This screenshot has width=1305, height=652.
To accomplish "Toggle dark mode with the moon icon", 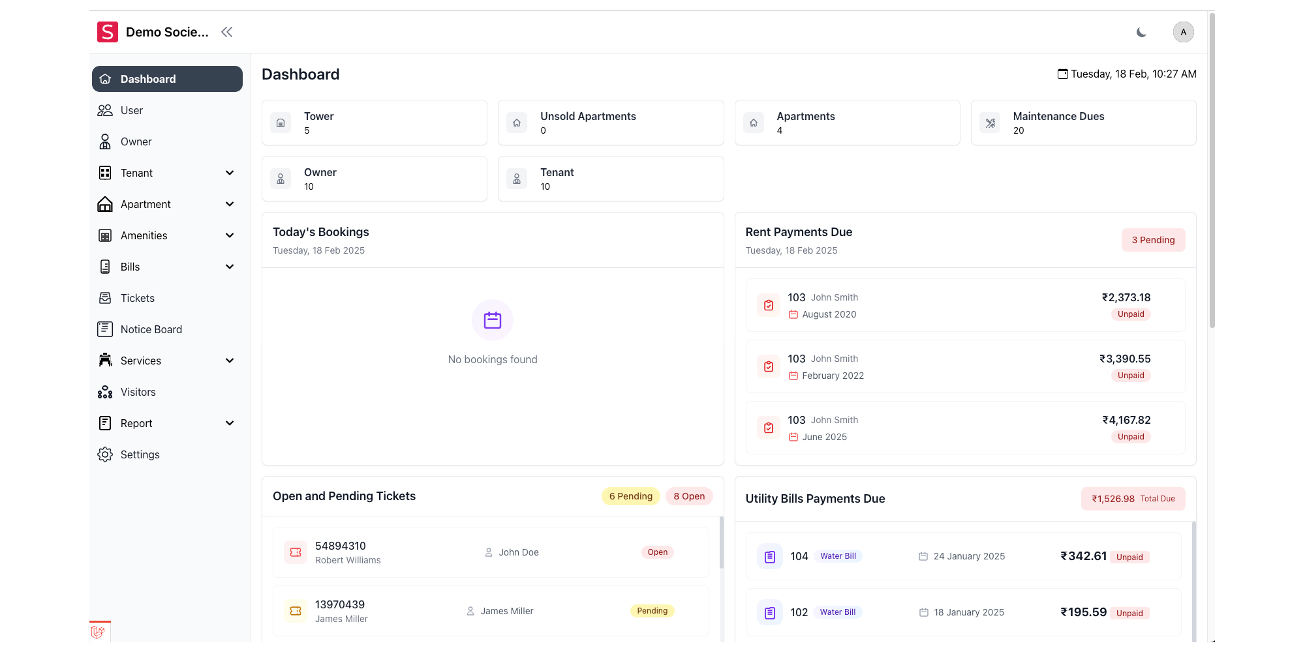I will 1141,32.
